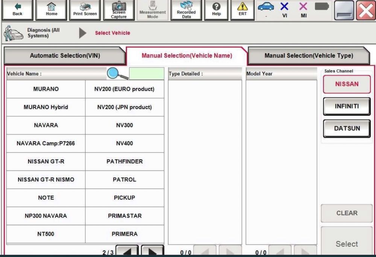376x257 pixels.
Task: Select DATSUN sales channel
Action: (x=347, y=128)
